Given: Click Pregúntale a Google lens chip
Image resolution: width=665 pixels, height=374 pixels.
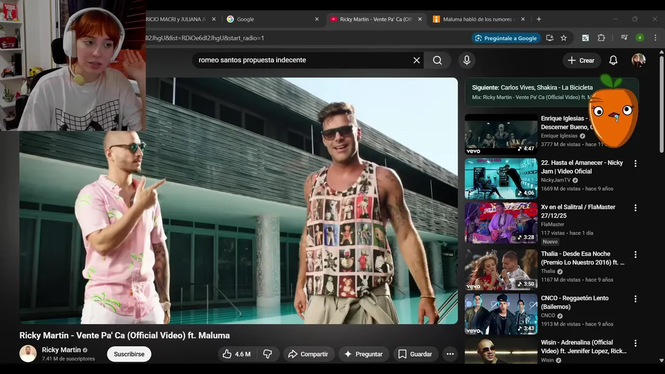Looking at the screenshot, I should [x=506, y=38].
